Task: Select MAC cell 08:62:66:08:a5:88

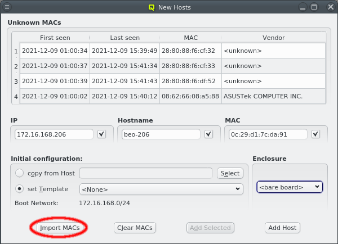Action: [190, 96]
